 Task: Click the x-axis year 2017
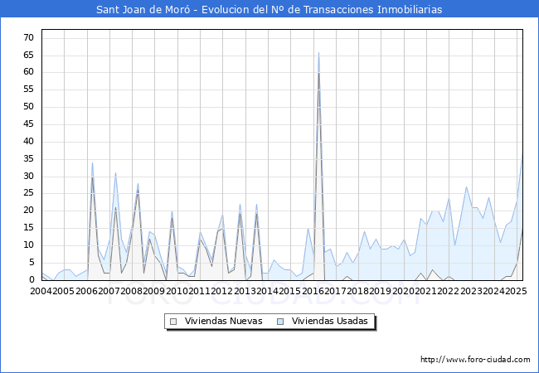pyautogui.click(x=335, y=291)
